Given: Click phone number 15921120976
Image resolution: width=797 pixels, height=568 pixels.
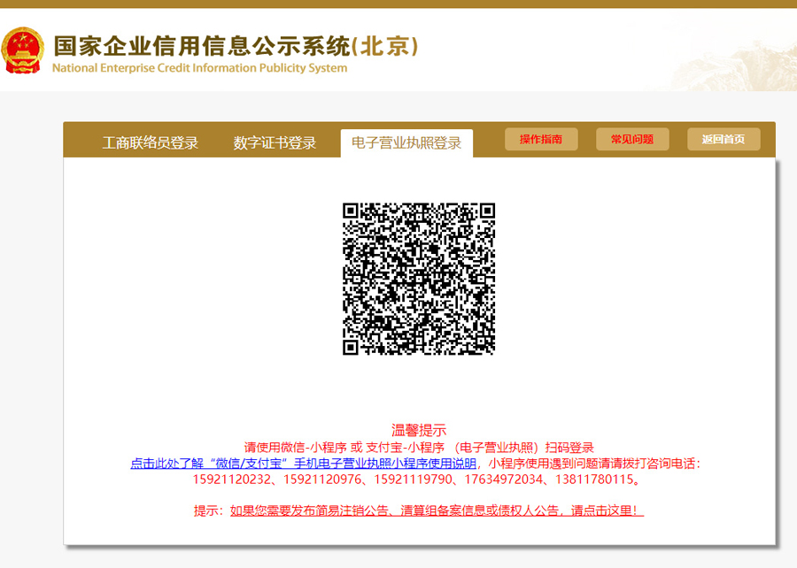Looking at the screenshot, I should [x=322, y=480].
